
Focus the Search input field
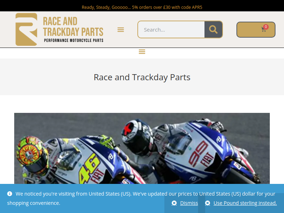[x=171, y=29]
